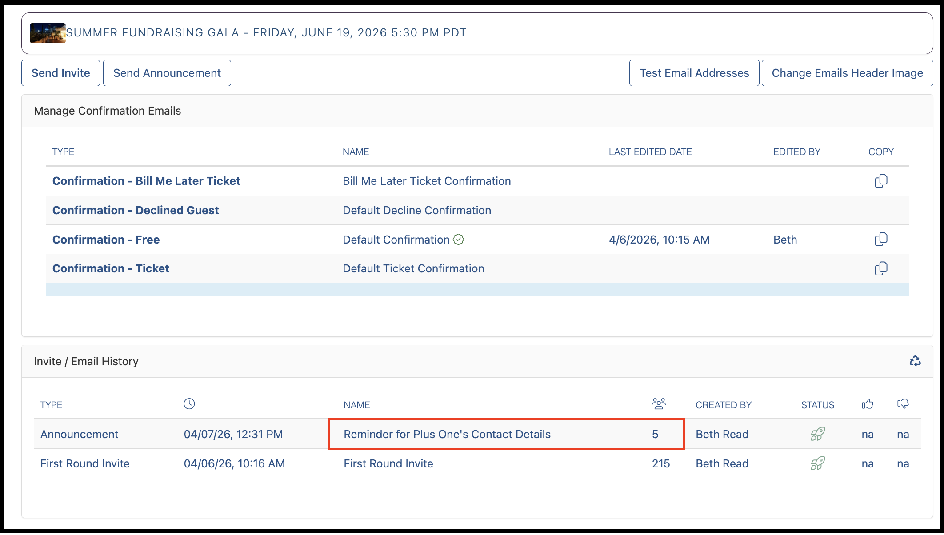Click the COPY column header
The width and height of the screenshot is (944, 535).
click(x=881, y=152)
